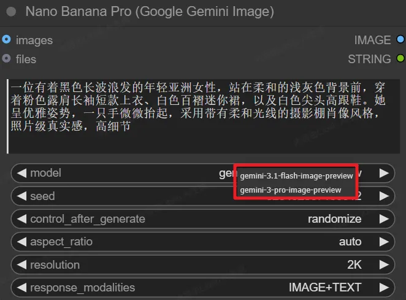This screenshot has width=406, height=300.
Task: Choose gemini-3-pro-image-preview in the model list
Action: [290, 190]
